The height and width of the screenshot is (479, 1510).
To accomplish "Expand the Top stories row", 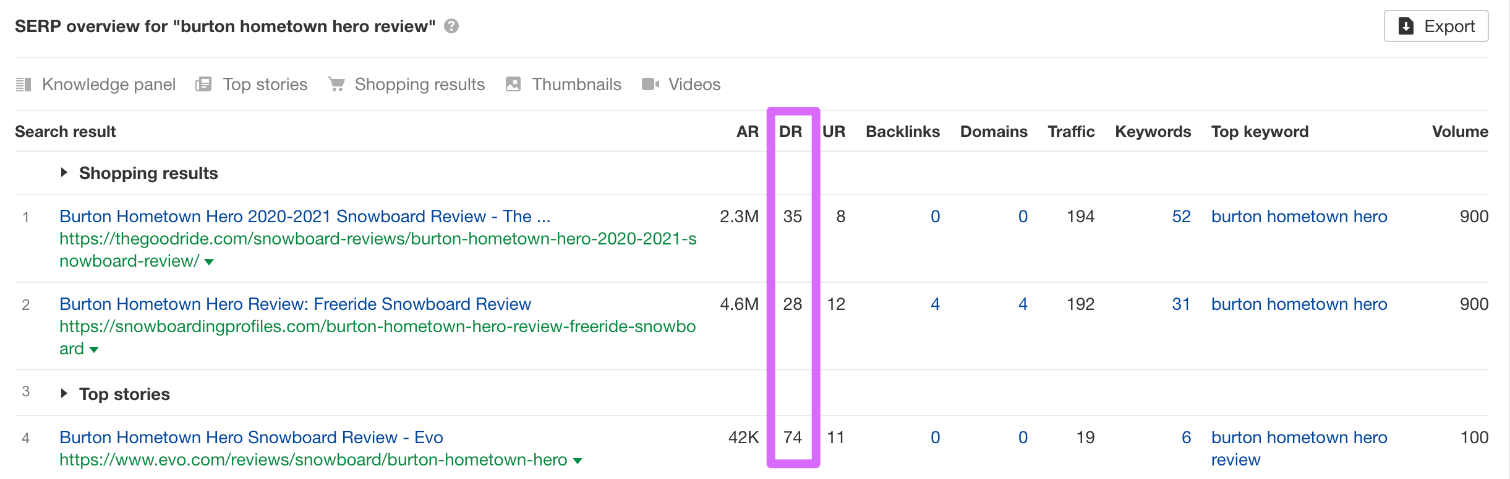I will click(64, 394).
